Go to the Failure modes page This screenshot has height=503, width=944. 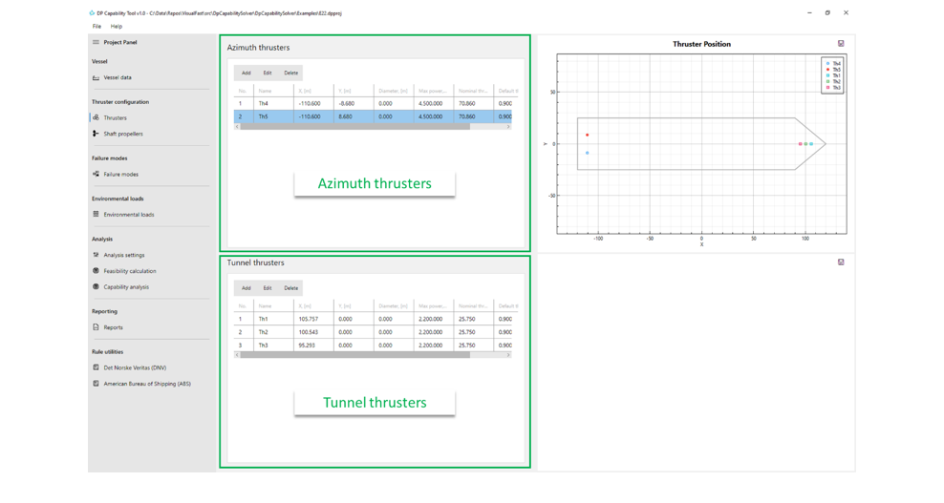120,174
